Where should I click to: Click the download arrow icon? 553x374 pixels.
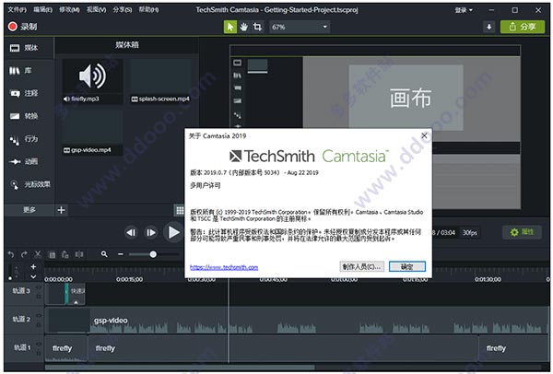(489, 27)
